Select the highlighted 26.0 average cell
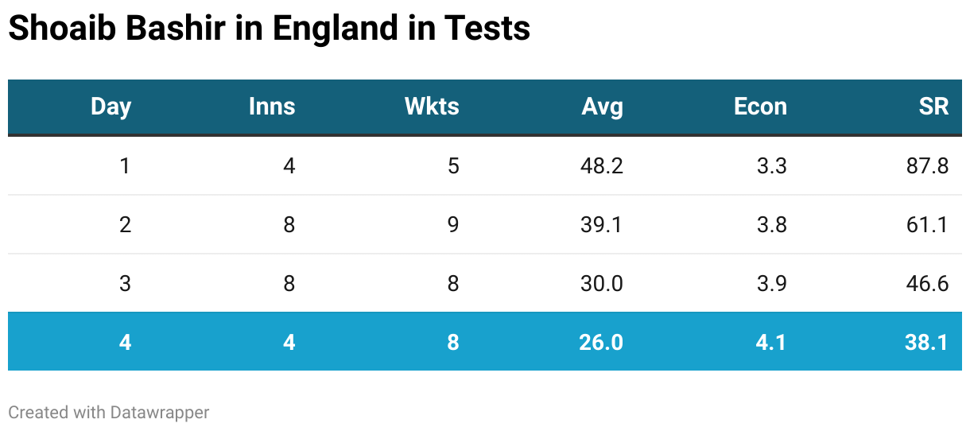 pos(602,342)
